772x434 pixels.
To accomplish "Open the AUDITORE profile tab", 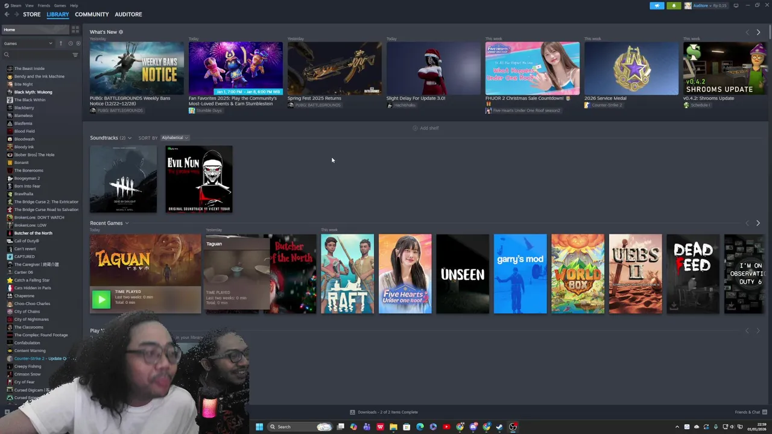I will [x=128, y=14].
